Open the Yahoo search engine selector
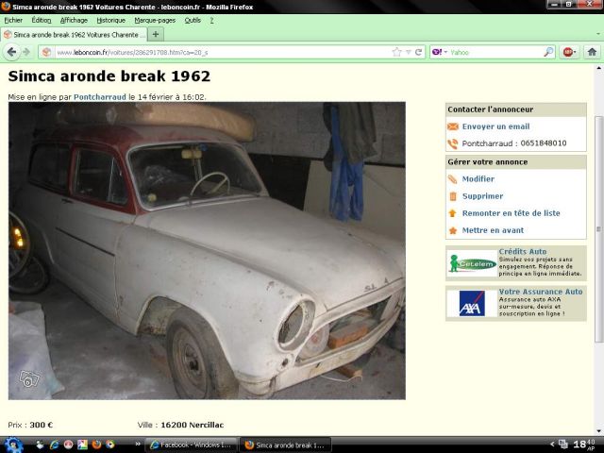Screen dimensions: 604x453 click(x=439, y=52)
